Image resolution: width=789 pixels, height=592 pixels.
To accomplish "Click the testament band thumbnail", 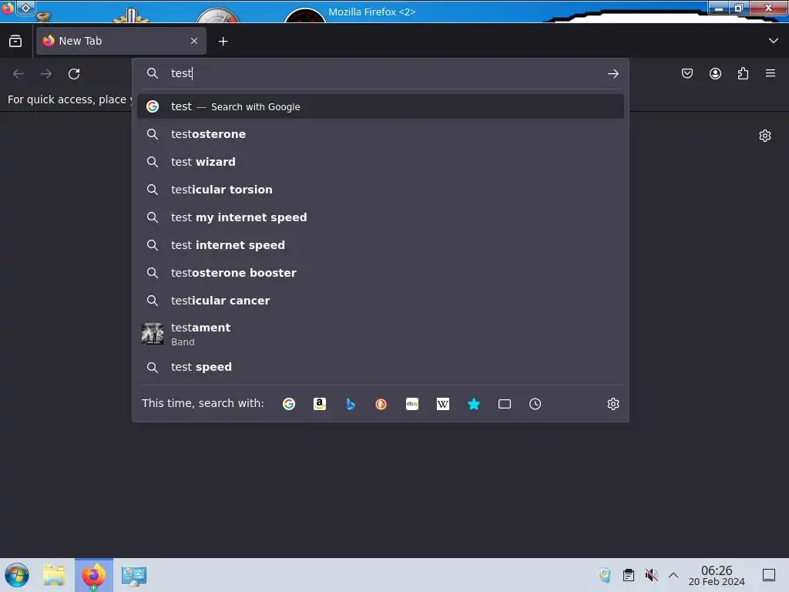I will (x=153, y=334).
